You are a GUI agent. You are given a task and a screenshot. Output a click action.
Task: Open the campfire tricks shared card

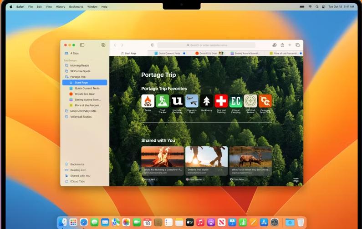(x=163, y=161)
